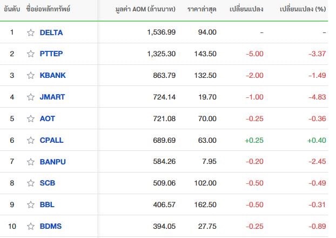The width and height of the screenshot is (336, 238).
Task: Click the star next to BANPU
Action: tap(31, 162)
